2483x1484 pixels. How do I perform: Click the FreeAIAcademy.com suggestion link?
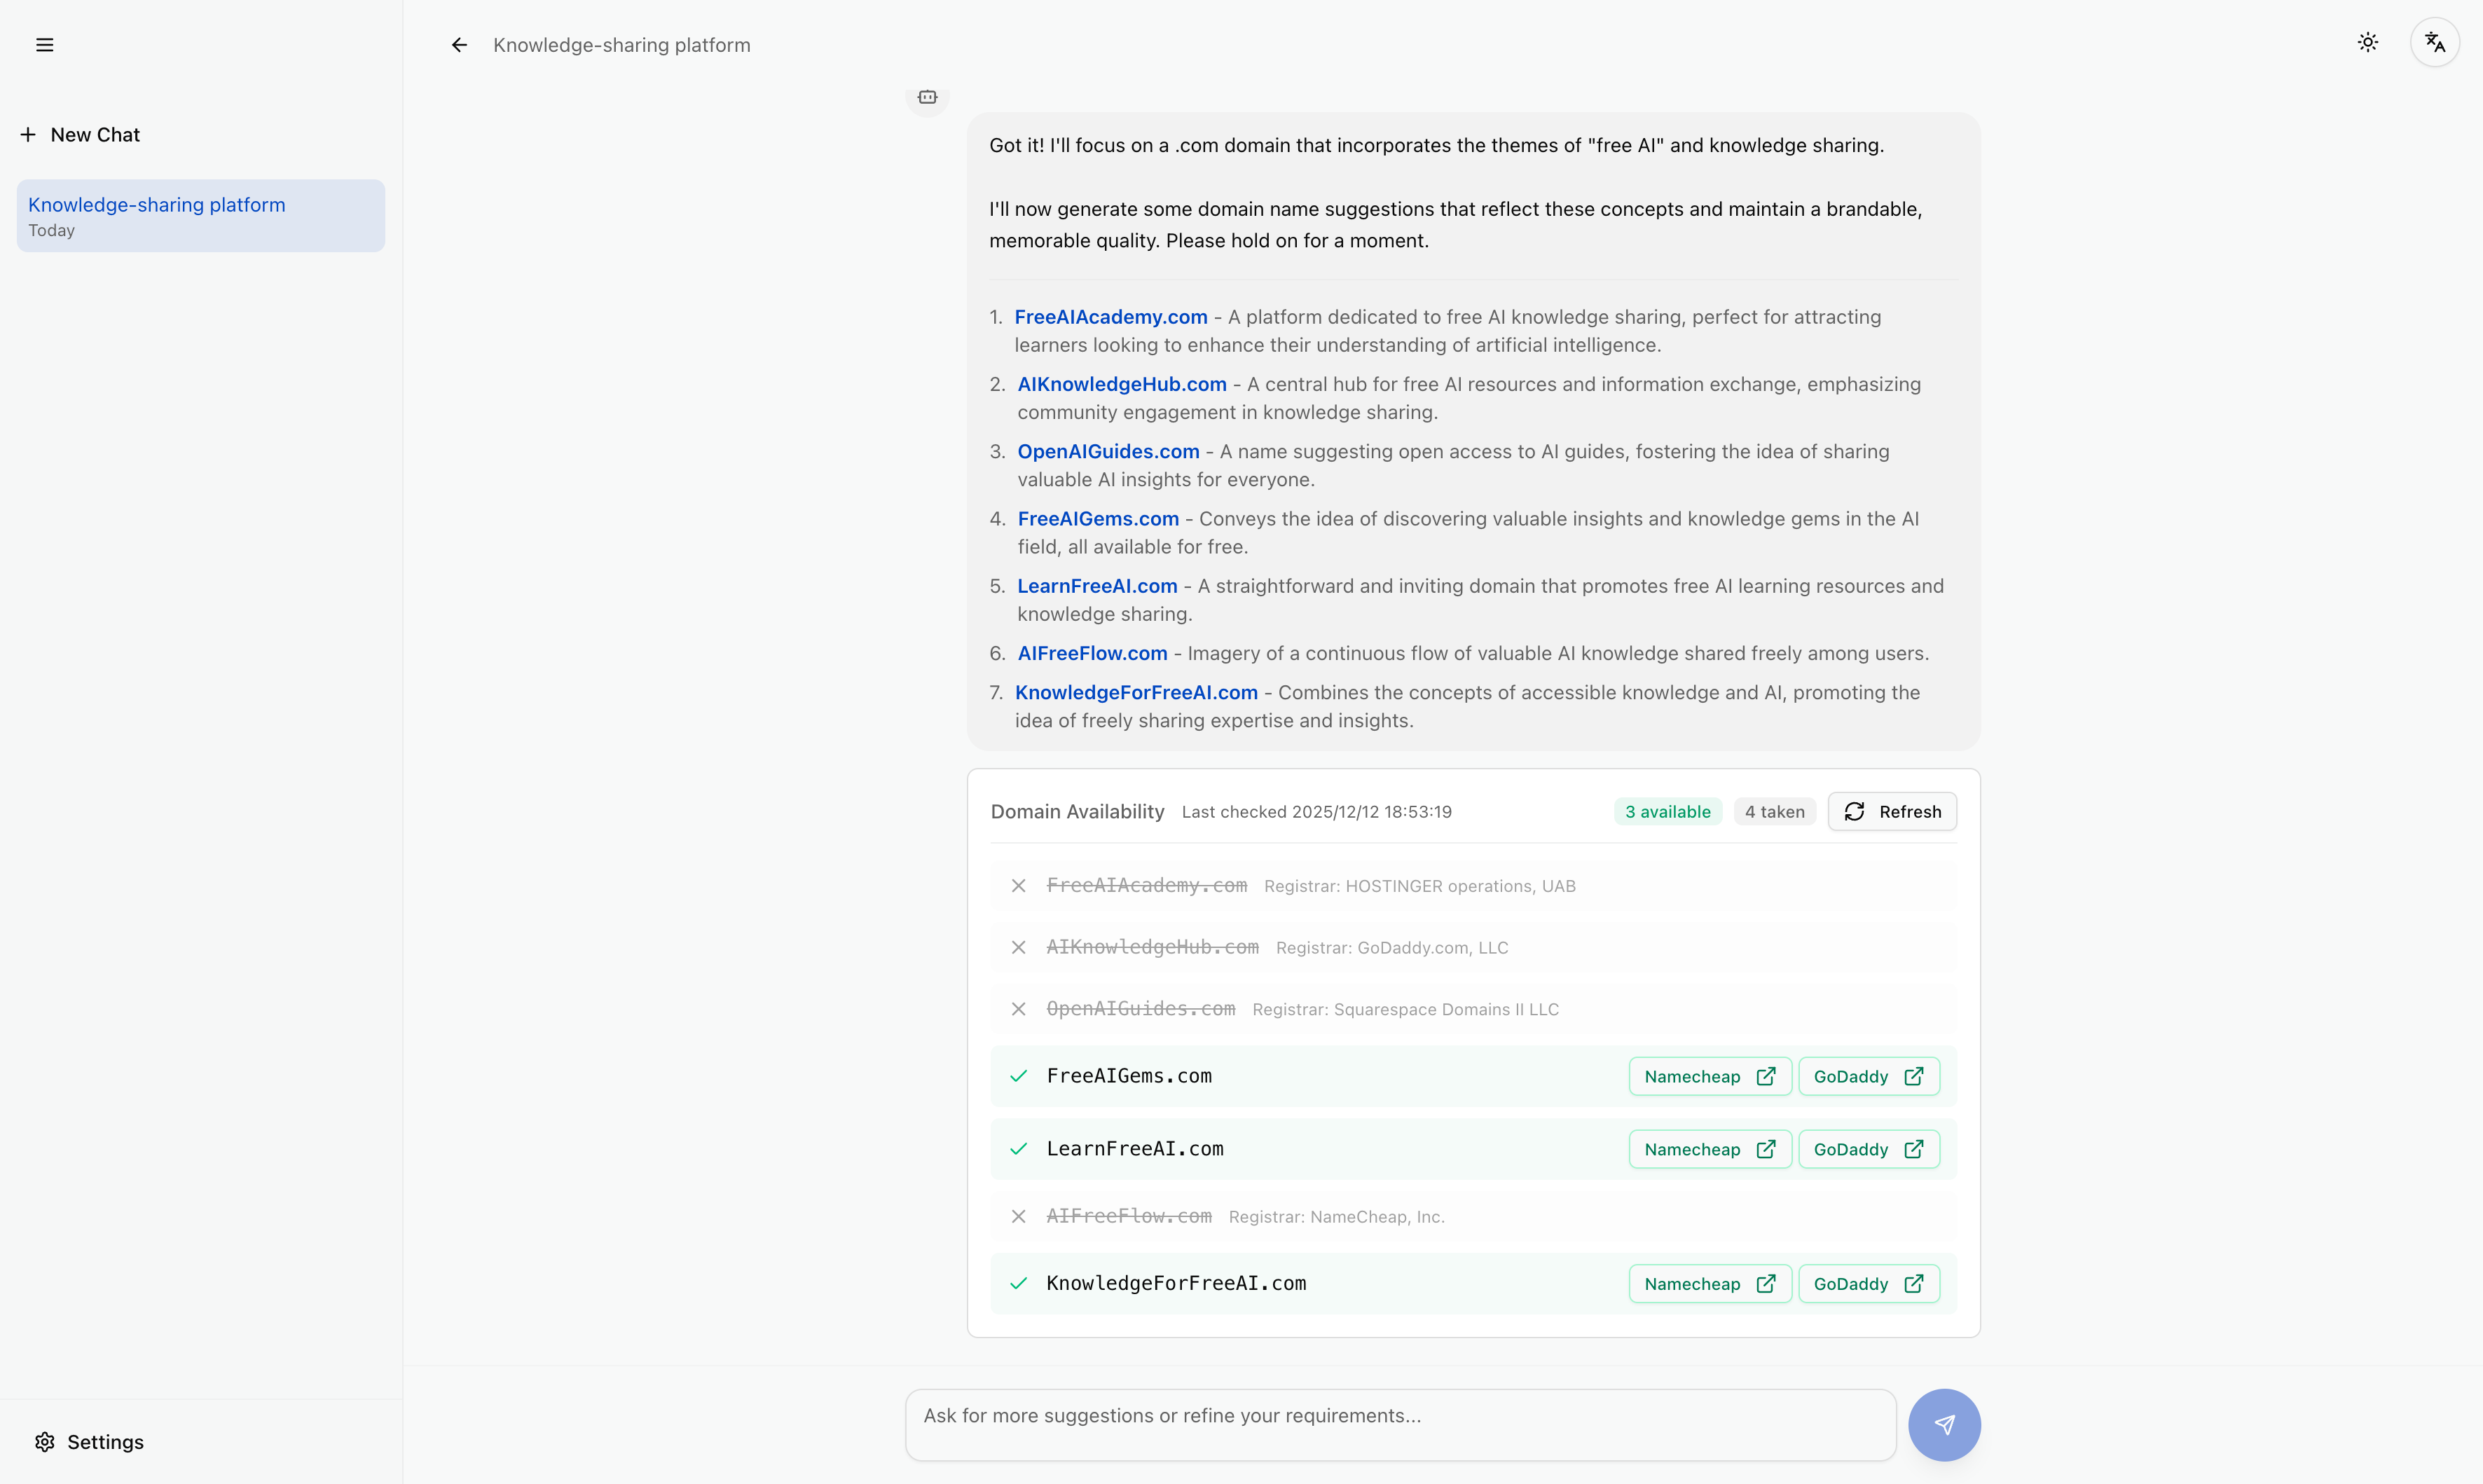1110,317
